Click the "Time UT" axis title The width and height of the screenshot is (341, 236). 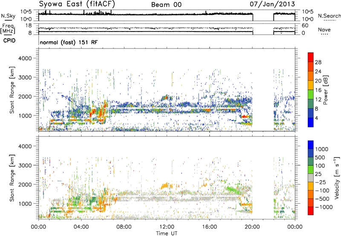167,233
